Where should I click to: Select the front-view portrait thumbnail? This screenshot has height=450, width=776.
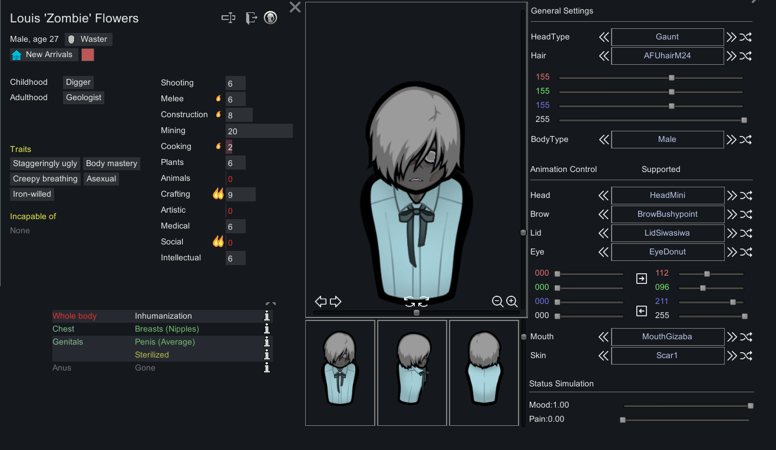coord(340,373)
